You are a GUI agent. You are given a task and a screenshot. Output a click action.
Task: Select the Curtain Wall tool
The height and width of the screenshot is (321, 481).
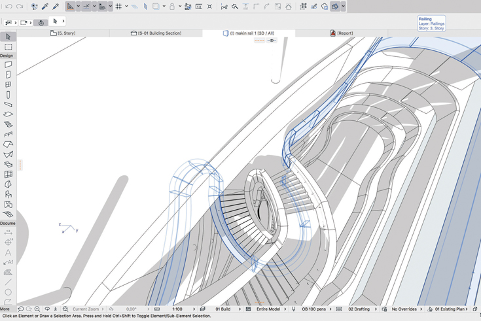point(8,175)
